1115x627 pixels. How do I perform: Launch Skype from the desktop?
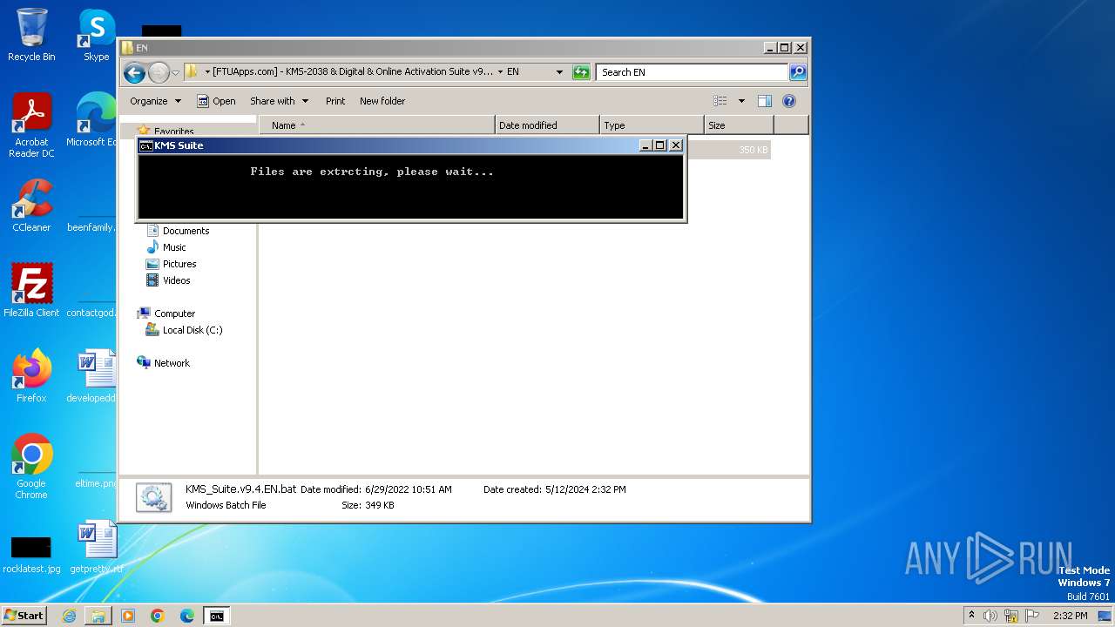(96, 35)
